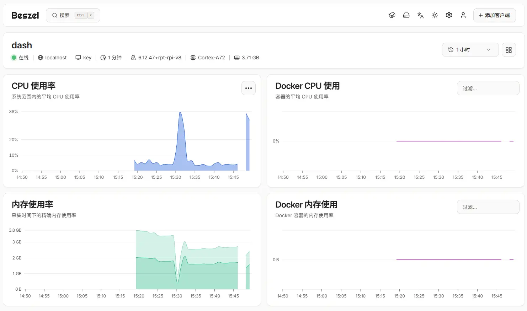Toggle the online status indicator beside 在线
The image size is (527, 311).
pyautogui.click(x=13, y=57)
